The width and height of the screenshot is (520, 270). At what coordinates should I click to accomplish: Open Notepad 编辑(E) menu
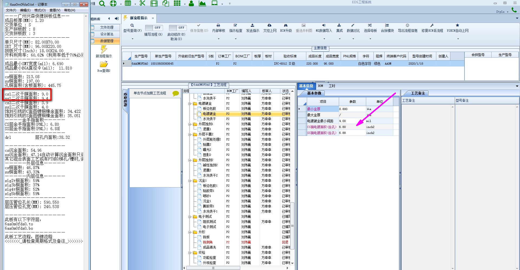tap(25, 10)
